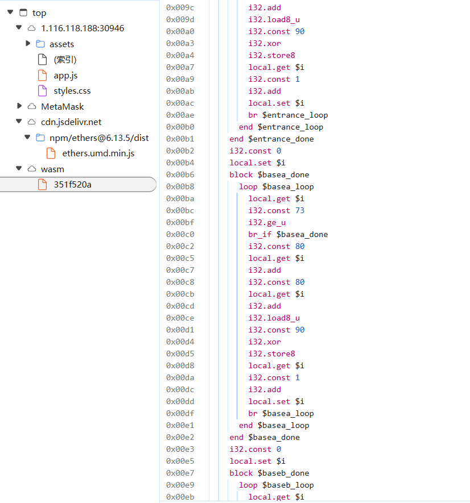Collapse the top frame tree node
The width and height of the screenshot is (470, 503).
10,12
